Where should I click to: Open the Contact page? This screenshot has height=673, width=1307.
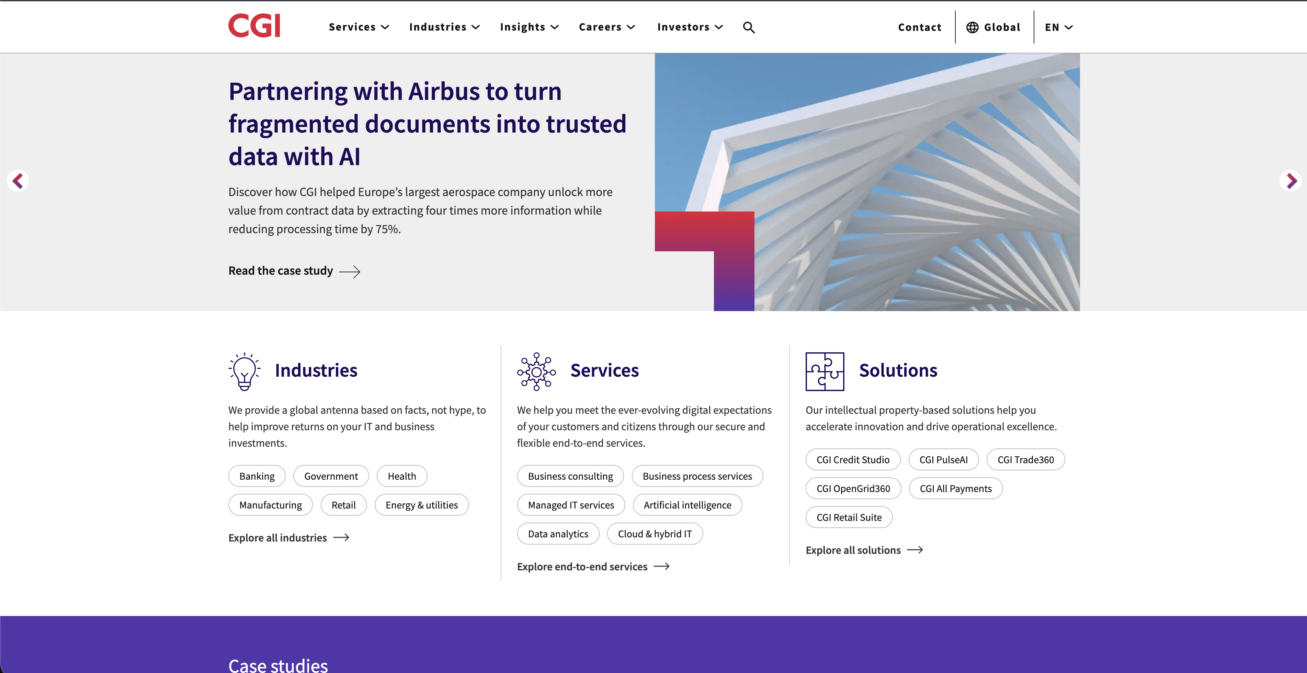pos(919,27)
